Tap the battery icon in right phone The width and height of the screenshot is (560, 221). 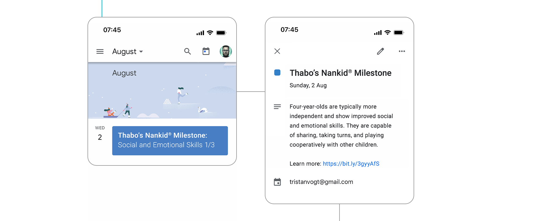point(399,33)
